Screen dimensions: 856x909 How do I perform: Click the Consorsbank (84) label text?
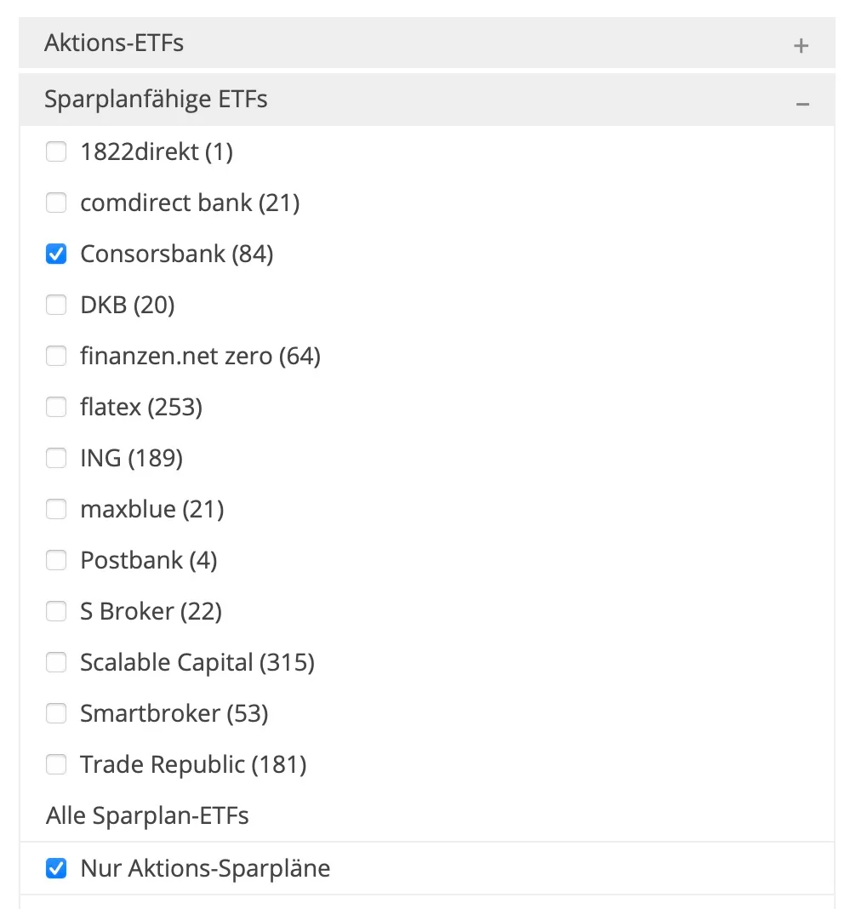tap(177, 254)
